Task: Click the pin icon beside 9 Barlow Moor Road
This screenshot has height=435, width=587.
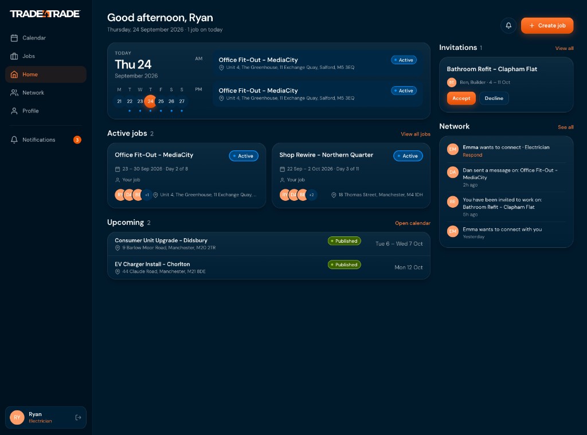Action: click(117, 248)
